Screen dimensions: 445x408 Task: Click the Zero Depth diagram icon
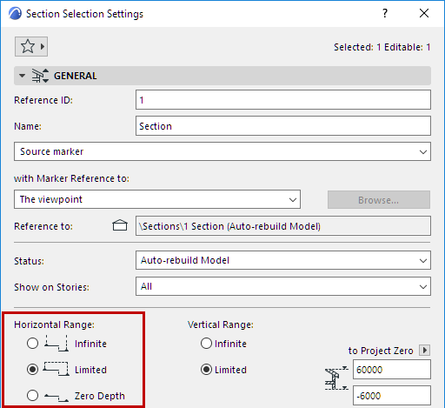pos(56,397)
